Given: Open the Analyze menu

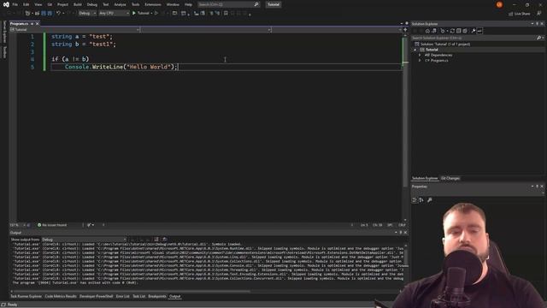Looking at the screenshot, I should [120, 4].
